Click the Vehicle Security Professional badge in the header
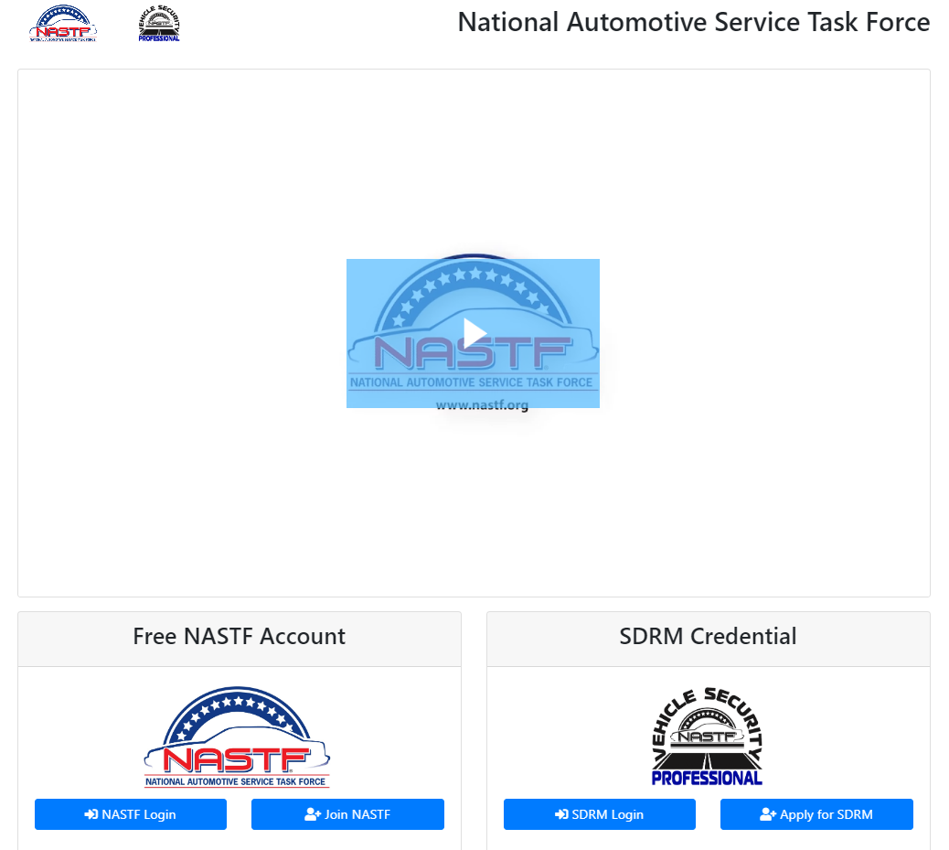 158,22
